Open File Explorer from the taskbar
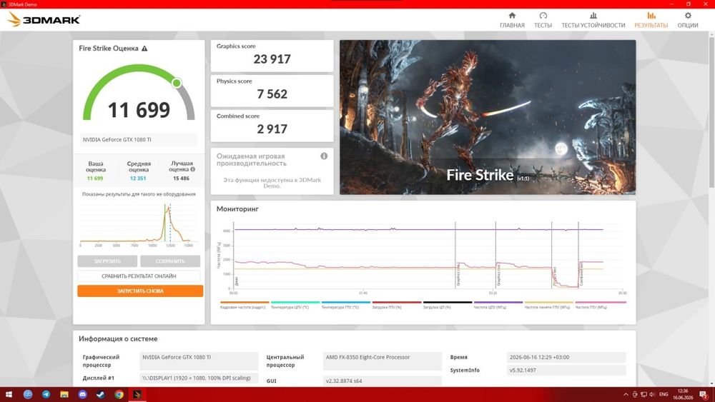 64,394
